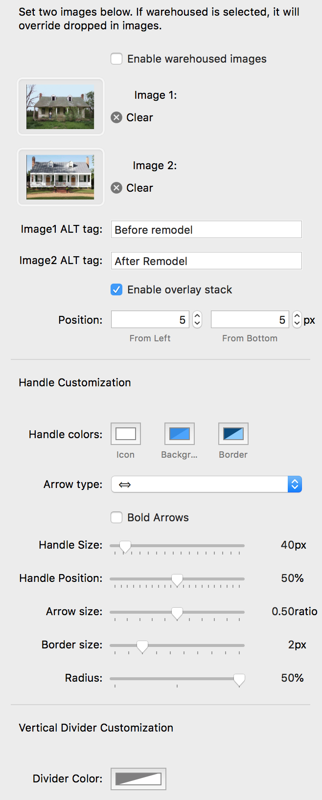Uncheck Enable overlay stack
Image resolution: width=322 pixels, height=800 pixels.
(x=116, y=289)
